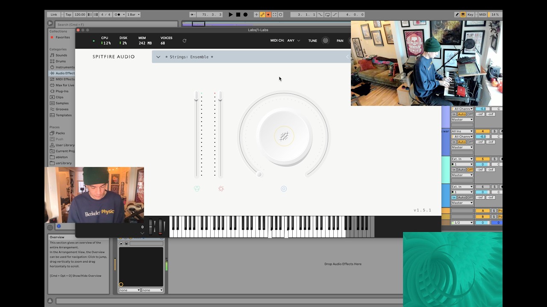Viewport: 547px width, 307px height.
Task: Click the TUNE knob in LABS
Action: tap(325, 41)
